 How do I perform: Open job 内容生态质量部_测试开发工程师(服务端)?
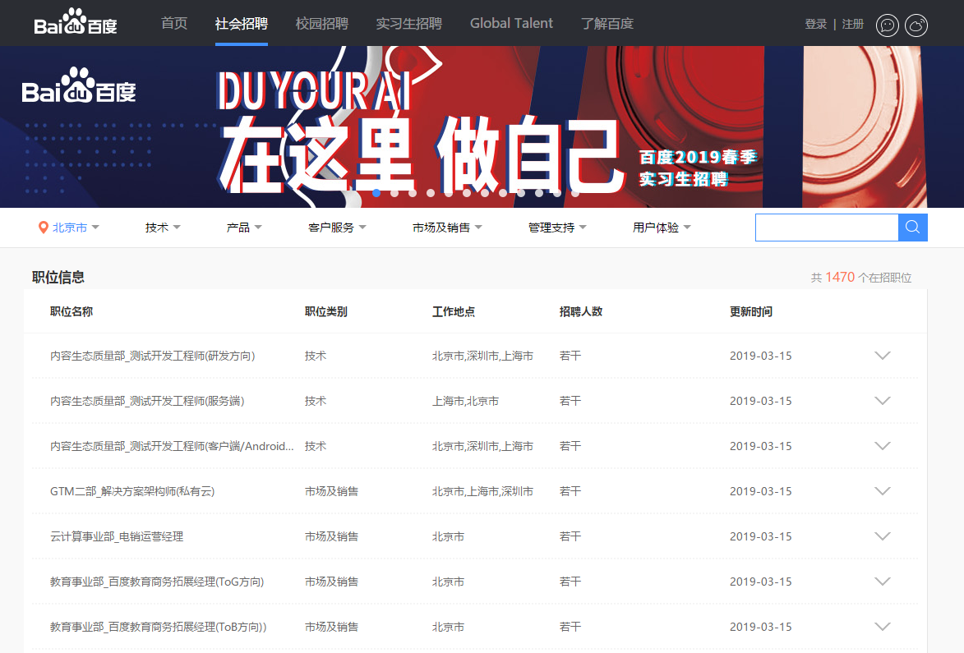click(x=147, y=401)
